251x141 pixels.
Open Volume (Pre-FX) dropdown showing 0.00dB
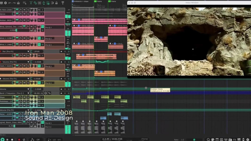tap(28, 79)
